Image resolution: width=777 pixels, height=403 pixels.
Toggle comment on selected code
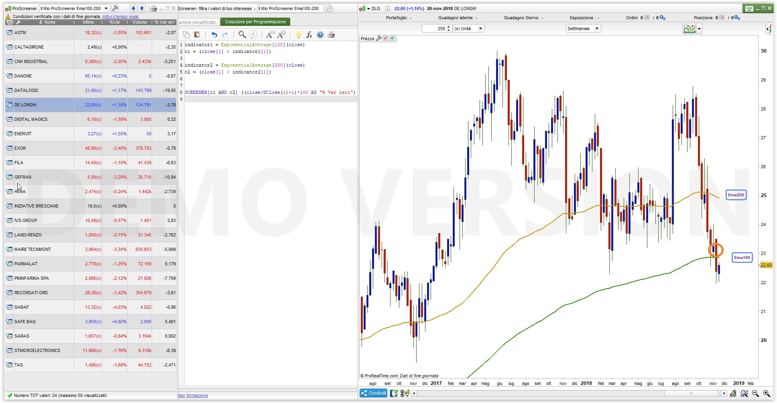253,35
